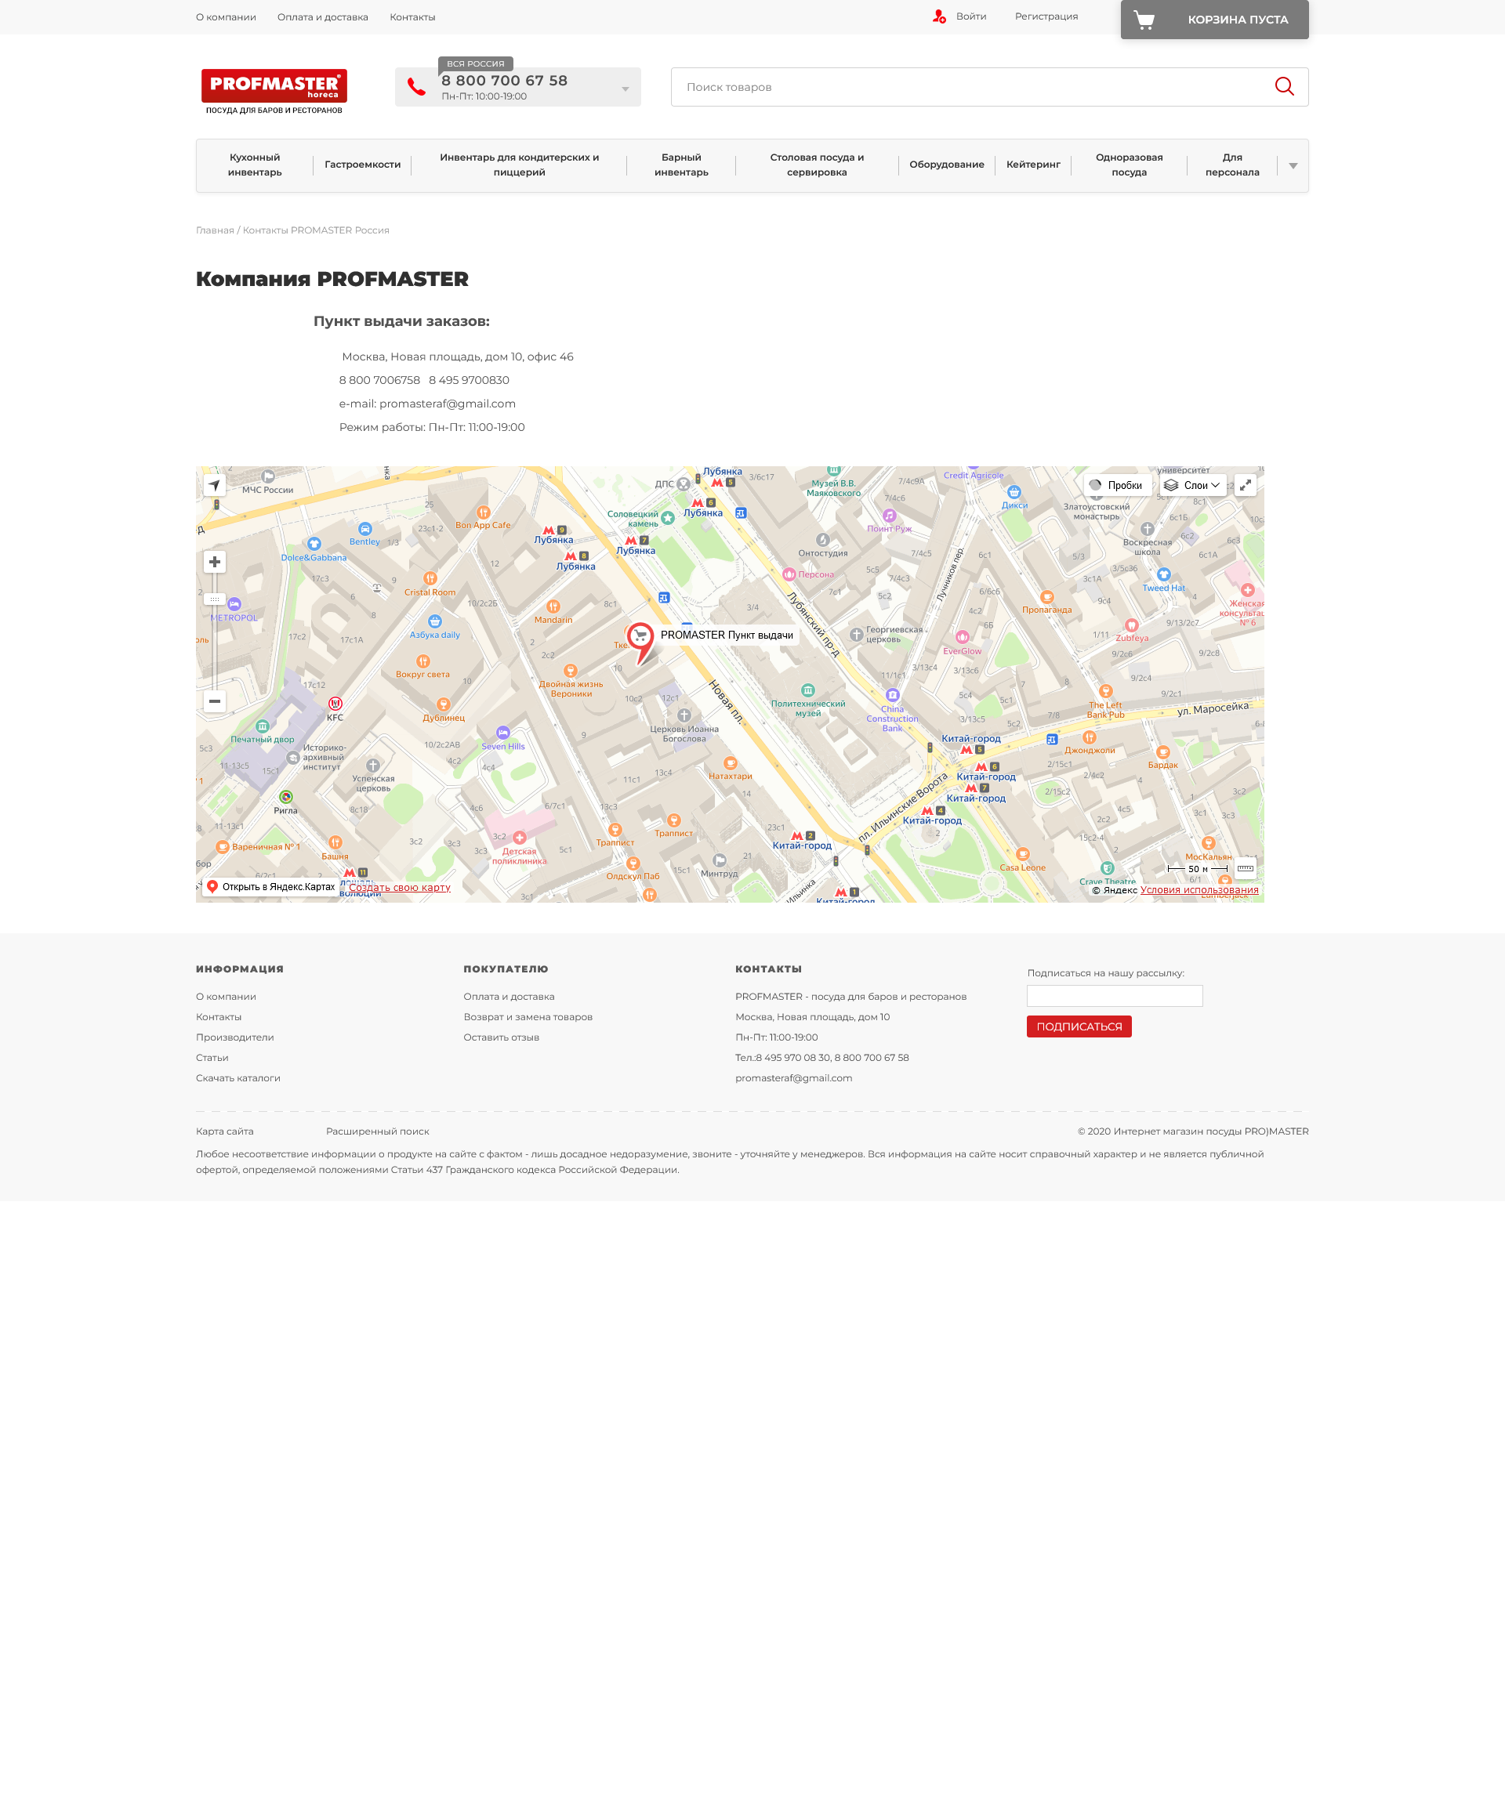Click the Регистрация link
This screenshot has height=1803, width=1505.
tap(1046, 16)
